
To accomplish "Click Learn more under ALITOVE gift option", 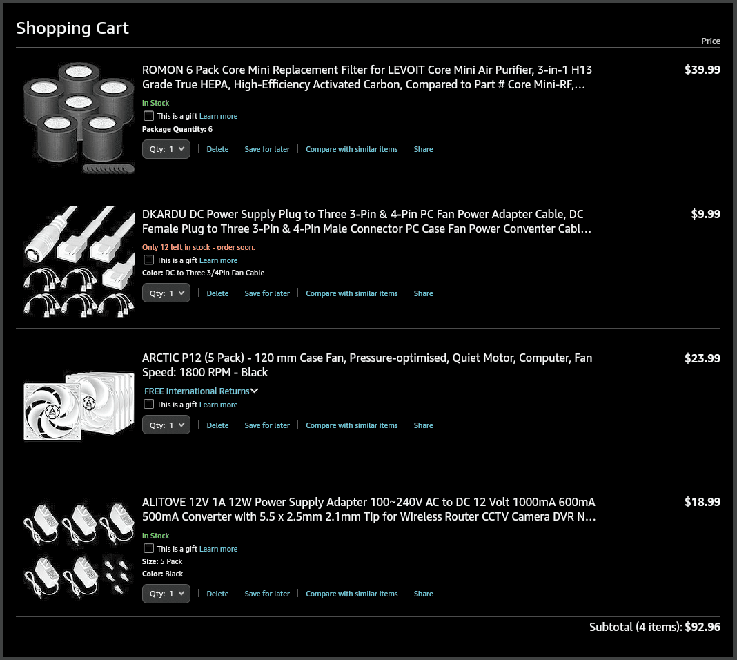I will tap(219, 549).
